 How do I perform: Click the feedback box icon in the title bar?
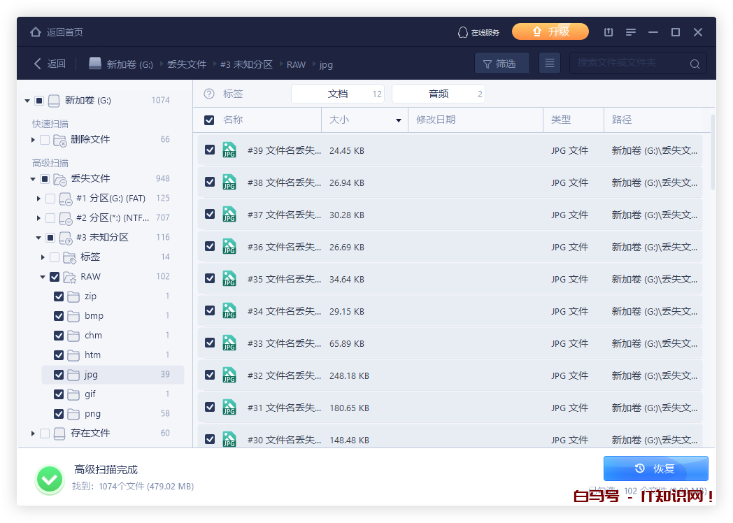[x=608, y=31]
